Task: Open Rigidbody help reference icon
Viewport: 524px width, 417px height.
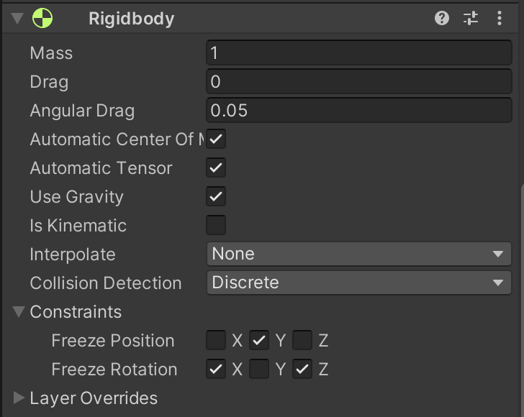Action: point(442,18)
